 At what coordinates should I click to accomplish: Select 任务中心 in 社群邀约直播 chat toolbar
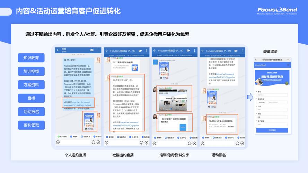click(134, 137)
